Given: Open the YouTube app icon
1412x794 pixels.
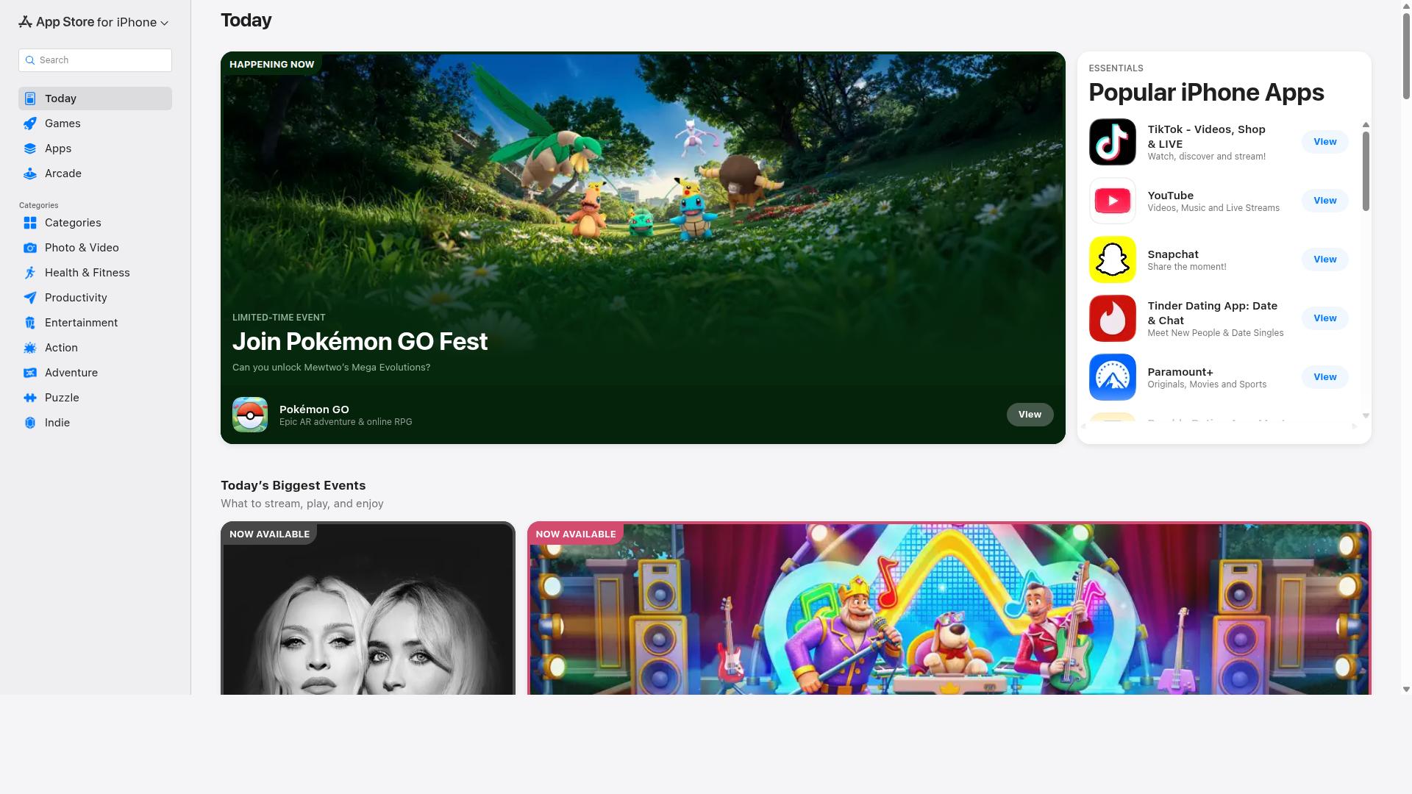Looking at the screenshot, I should tap(1112, 201).
